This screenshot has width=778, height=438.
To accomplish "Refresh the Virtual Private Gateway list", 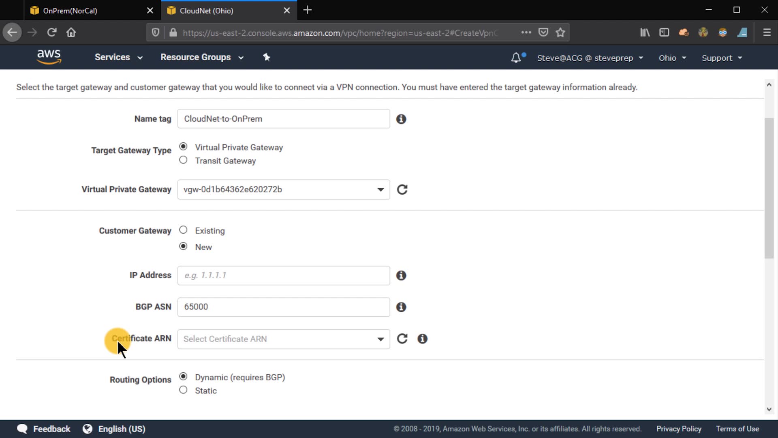I will coord(402,189).
